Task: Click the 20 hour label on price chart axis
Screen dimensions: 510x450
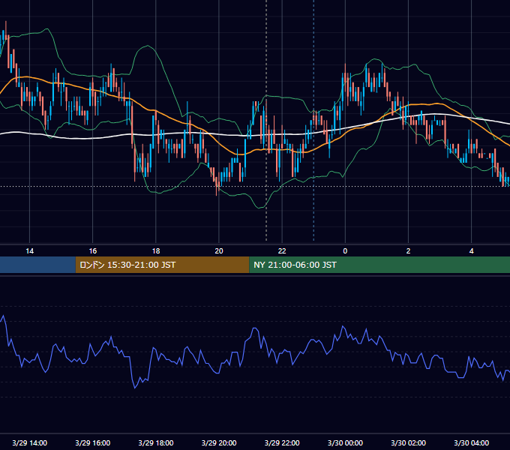Action: click(219, 251)
